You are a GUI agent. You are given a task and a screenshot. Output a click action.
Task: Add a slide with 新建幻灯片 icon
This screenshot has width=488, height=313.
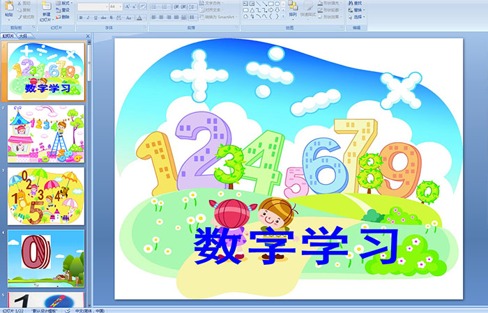pos(46,6)
